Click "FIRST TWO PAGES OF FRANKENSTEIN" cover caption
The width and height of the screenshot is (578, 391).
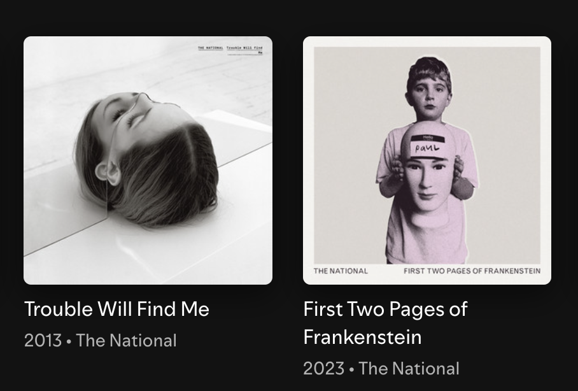pos(472,271)
